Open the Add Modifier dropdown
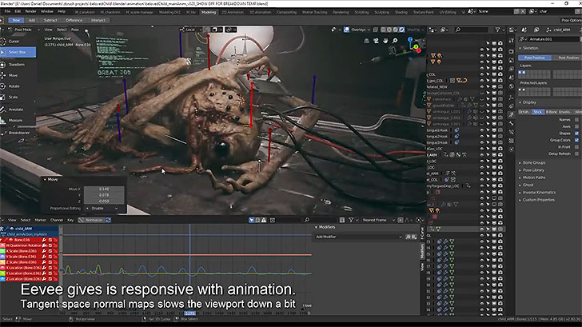 pos(358,237)
